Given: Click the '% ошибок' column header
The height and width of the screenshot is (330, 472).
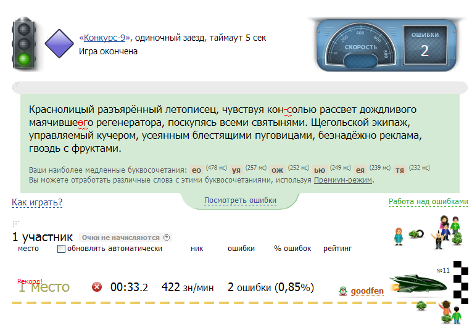Looking at the screenshot, I should (292, 249).
